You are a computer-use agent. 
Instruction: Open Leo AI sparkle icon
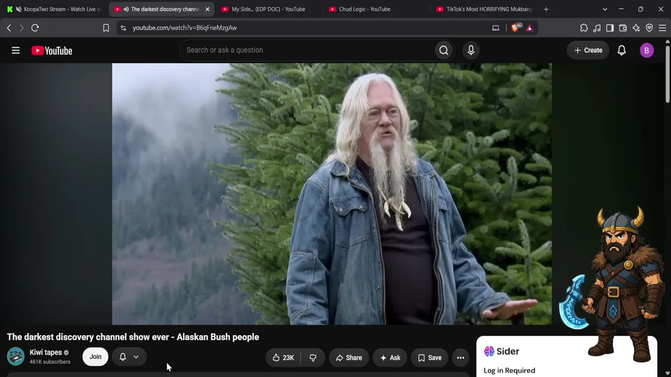click(636, 28)
